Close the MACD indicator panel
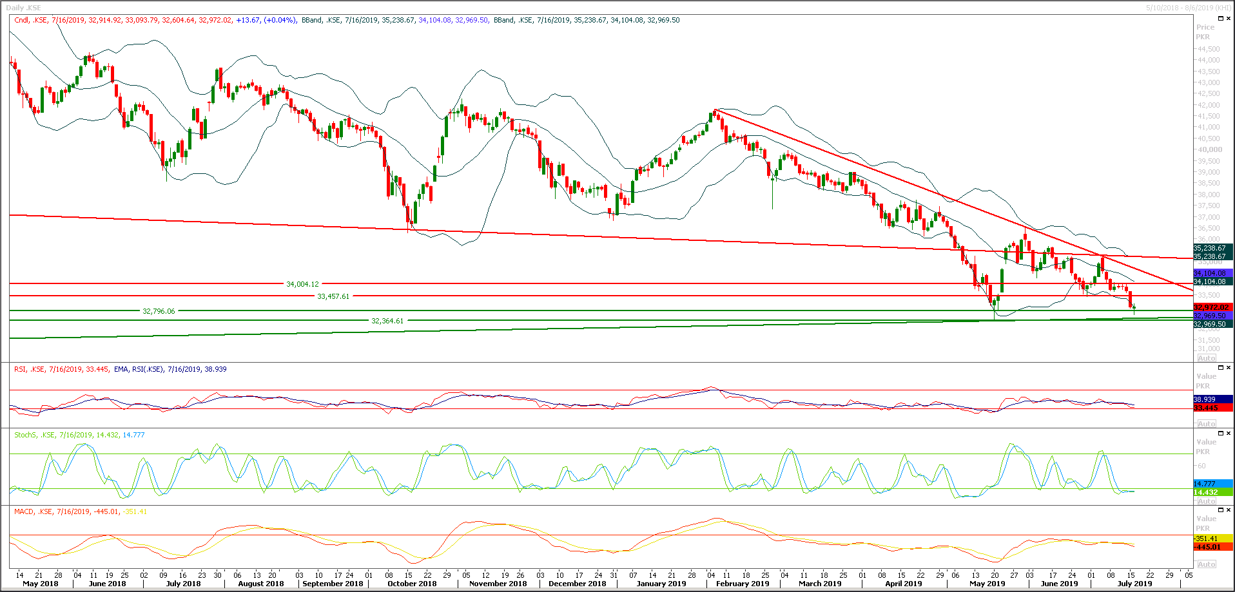Image resolution: width=1235 pixels, height=592 pixels. (1229, 510)
